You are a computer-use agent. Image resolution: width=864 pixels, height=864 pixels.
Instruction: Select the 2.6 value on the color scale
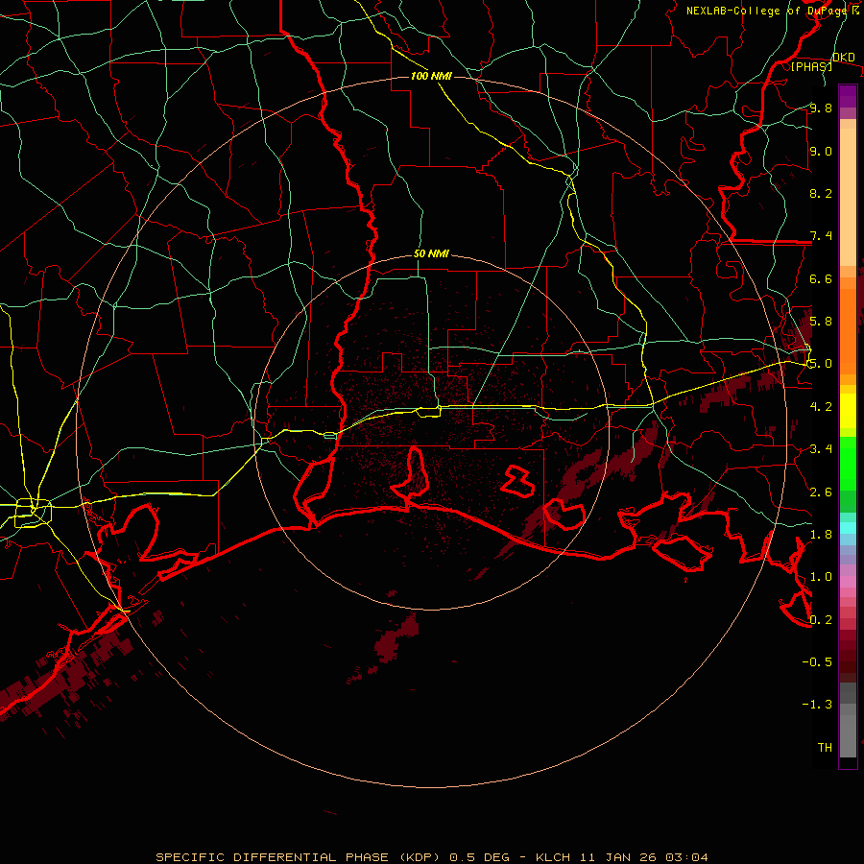click(821, 492)
